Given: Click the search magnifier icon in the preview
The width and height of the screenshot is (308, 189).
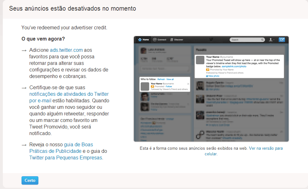Looking at the screenshot, I should (262, 40).
